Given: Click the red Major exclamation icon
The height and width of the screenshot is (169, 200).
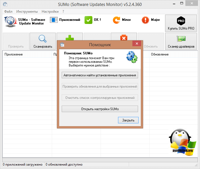Looking at the screenshot, I should tap(145, 20).
